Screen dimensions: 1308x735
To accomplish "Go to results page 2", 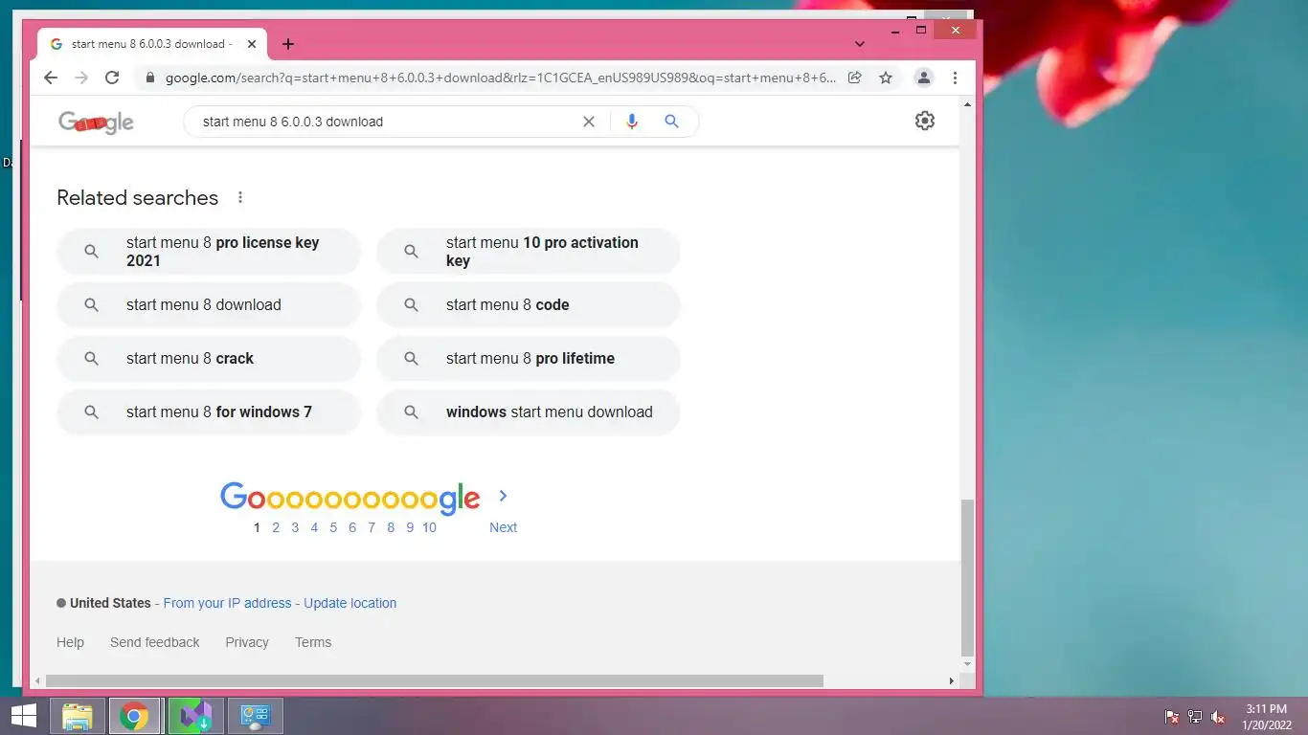I will point(276,527).
